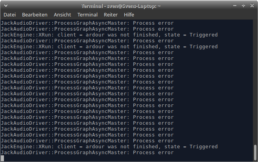258x162 pixels.
Task: Open the Datei menu
Action: [9, 15]
